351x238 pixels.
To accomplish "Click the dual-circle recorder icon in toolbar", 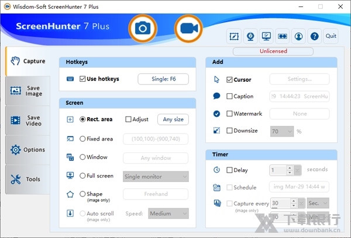I will [283, 36].
